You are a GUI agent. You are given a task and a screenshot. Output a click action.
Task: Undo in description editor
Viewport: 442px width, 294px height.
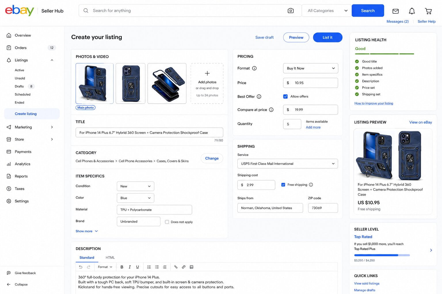[81, 267]
